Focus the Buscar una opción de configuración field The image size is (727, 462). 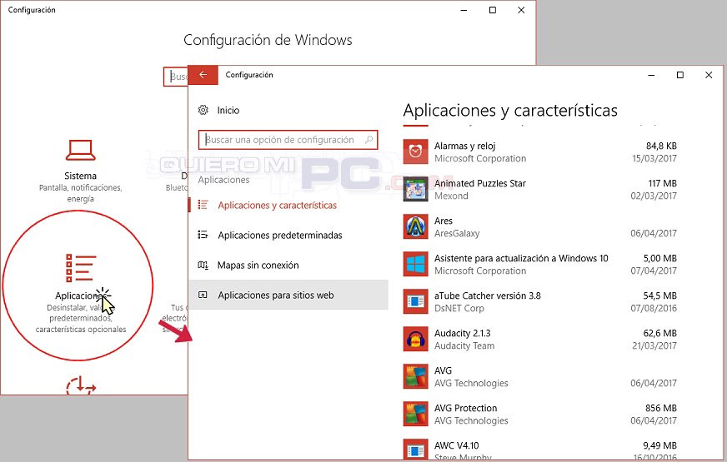coord(288,139)
